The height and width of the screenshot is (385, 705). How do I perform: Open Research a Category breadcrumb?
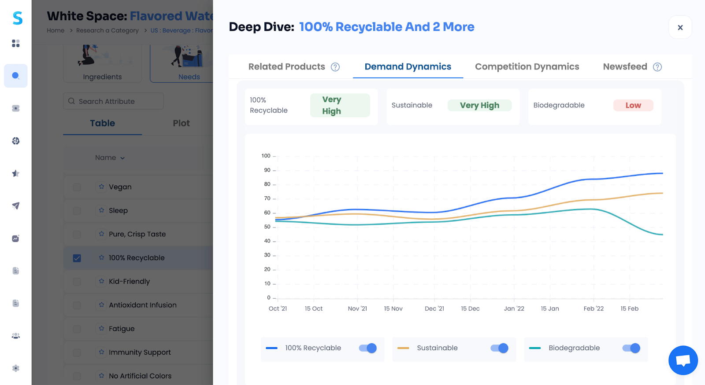coord(108,30)
